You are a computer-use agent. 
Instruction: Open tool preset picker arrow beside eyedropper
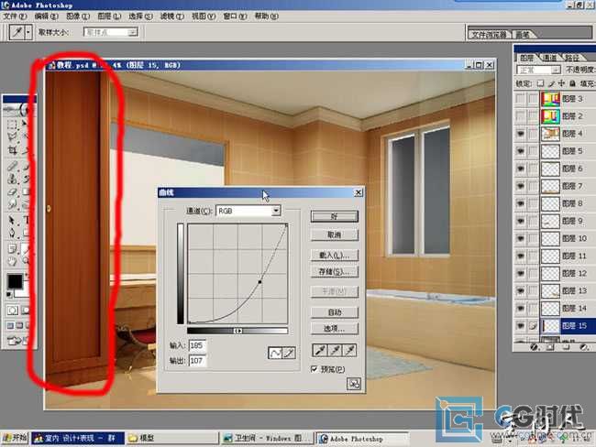pos(28,32)
